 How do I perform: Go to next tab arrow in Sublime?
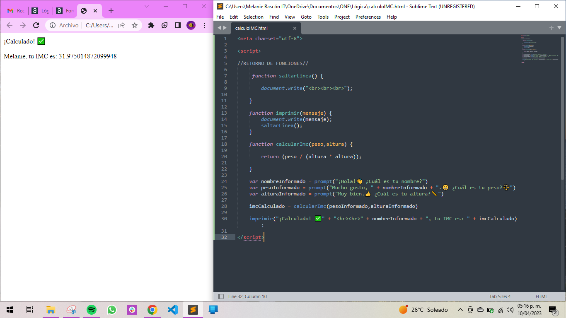(225, 28)
